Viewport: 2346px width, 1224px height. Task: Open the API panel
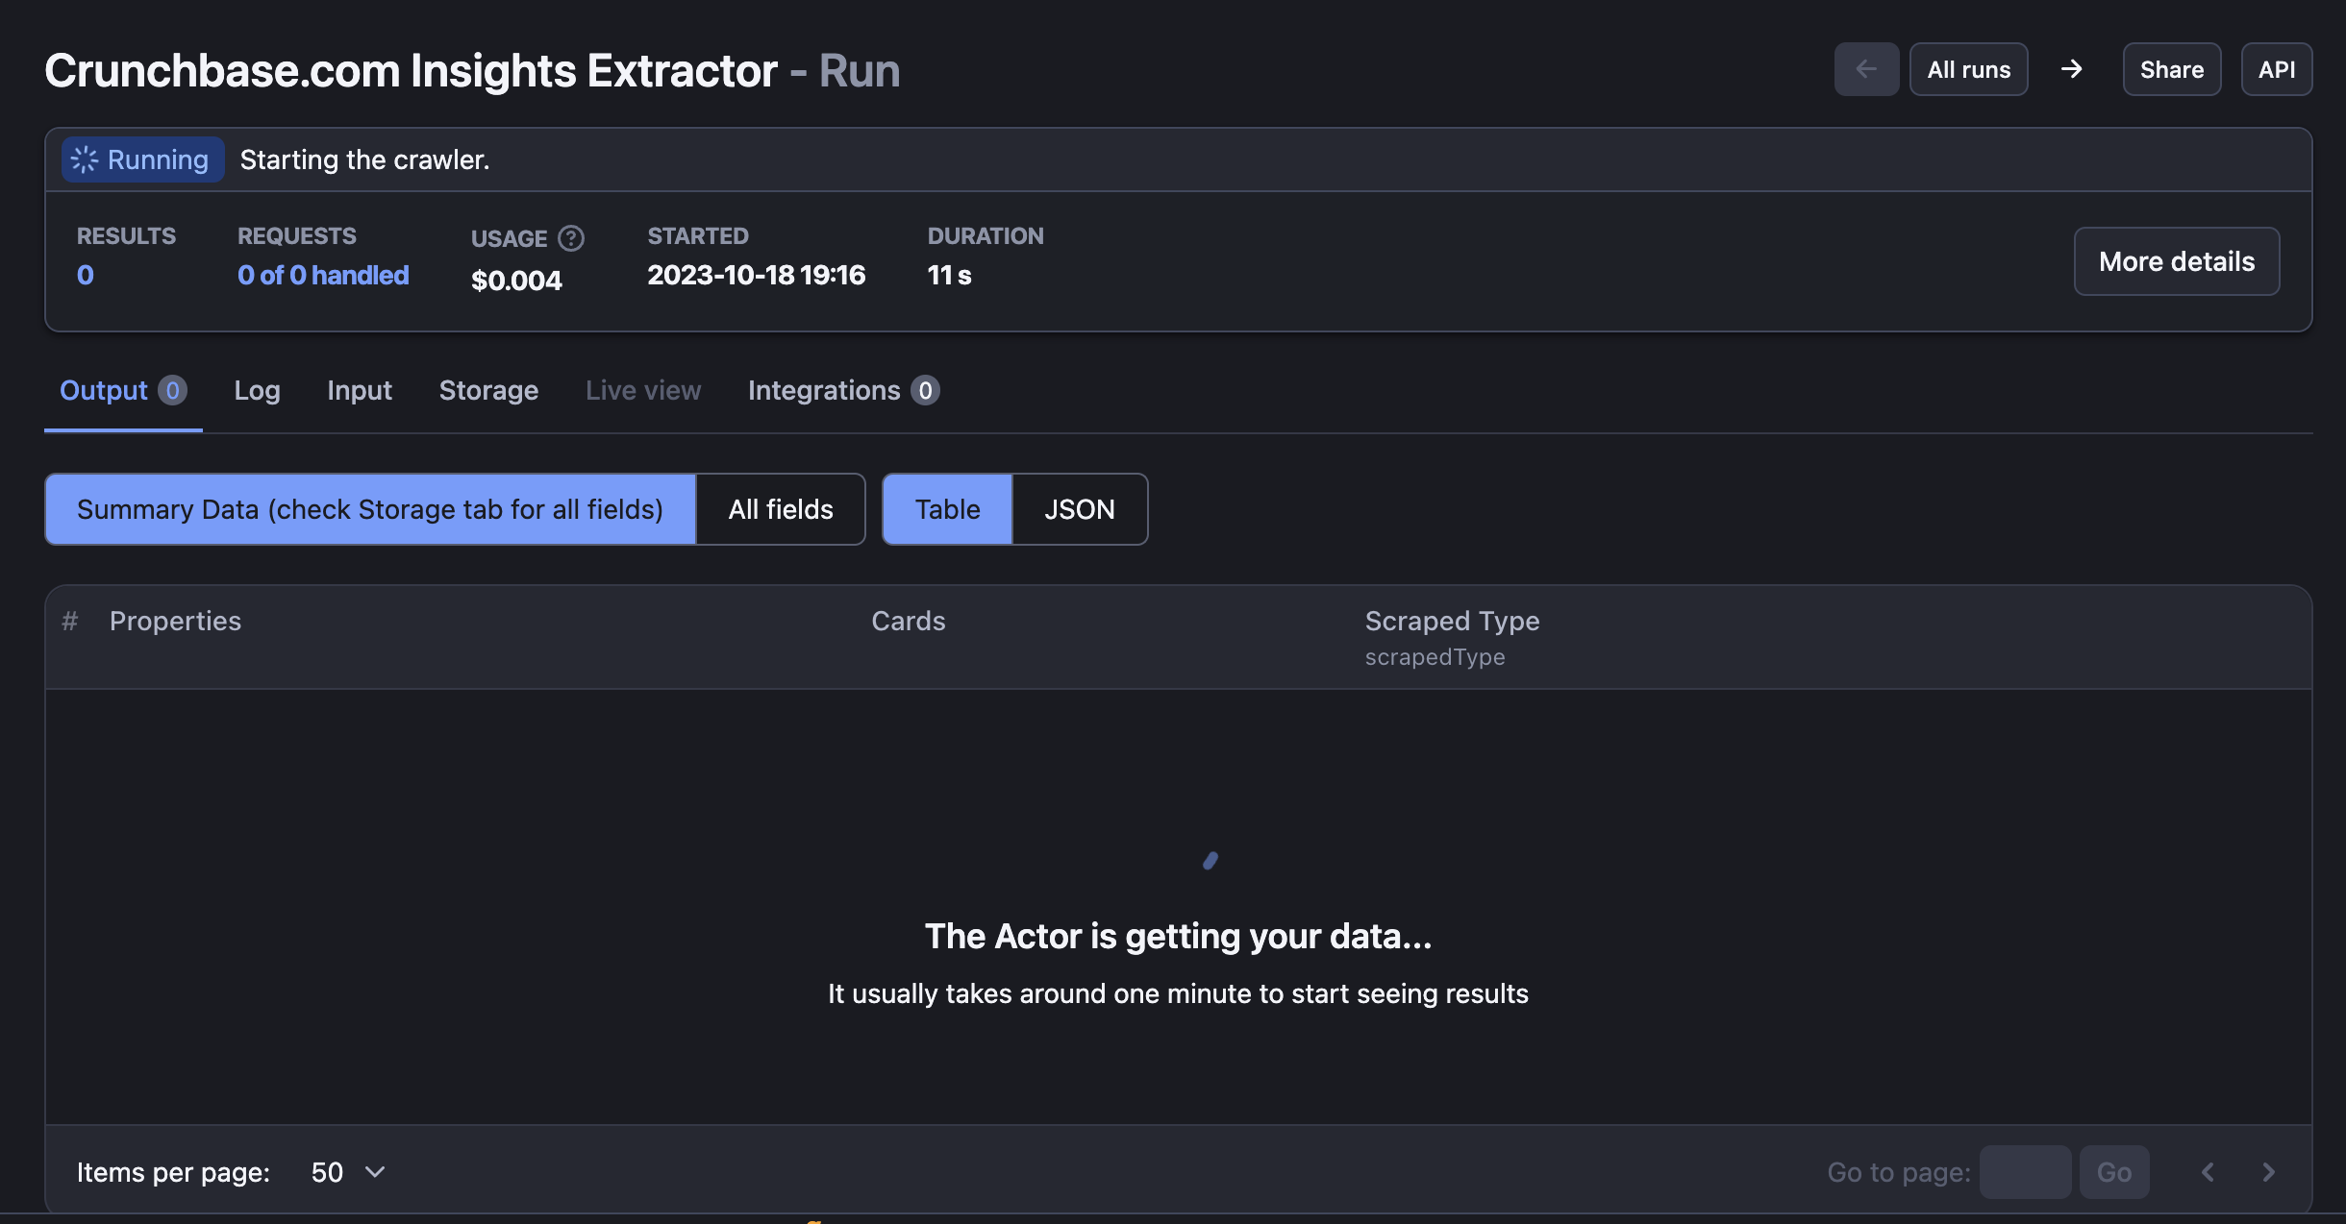2277,68
